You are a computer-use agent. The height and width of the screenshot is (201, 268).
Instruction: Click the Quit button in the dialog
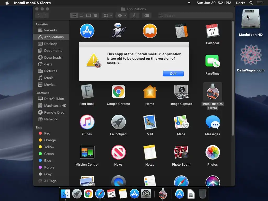coord(173,74)
